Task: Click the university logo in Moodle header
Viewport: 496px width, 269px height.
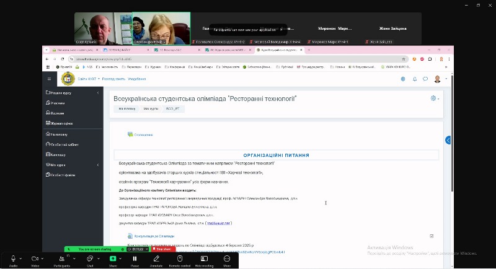Action: pyautogui.click(x=68, y=79)
